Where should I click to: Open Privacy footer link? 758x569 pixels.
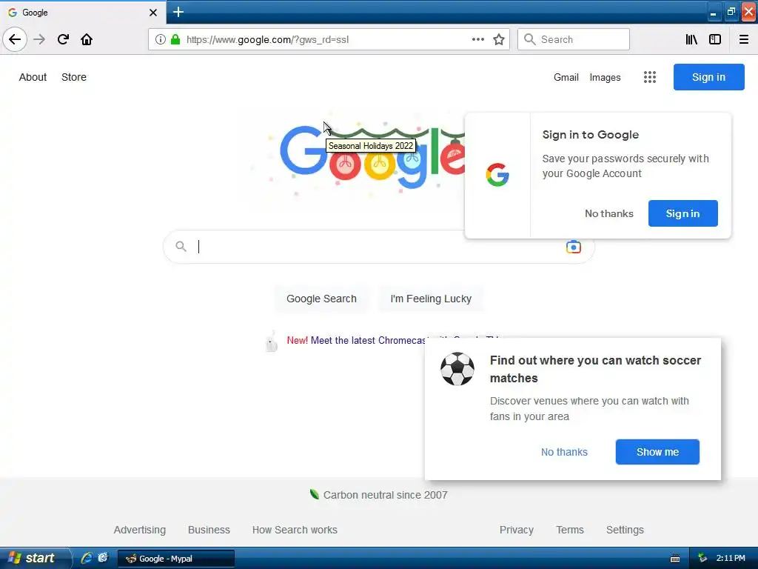point(516,530)
